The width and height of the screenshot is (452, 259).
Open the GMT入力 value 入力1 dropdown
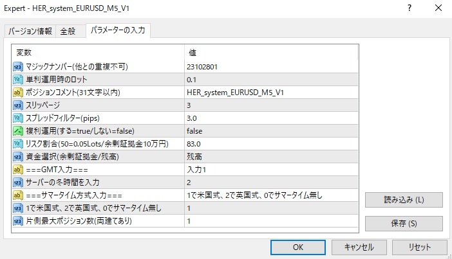(270, 169)
